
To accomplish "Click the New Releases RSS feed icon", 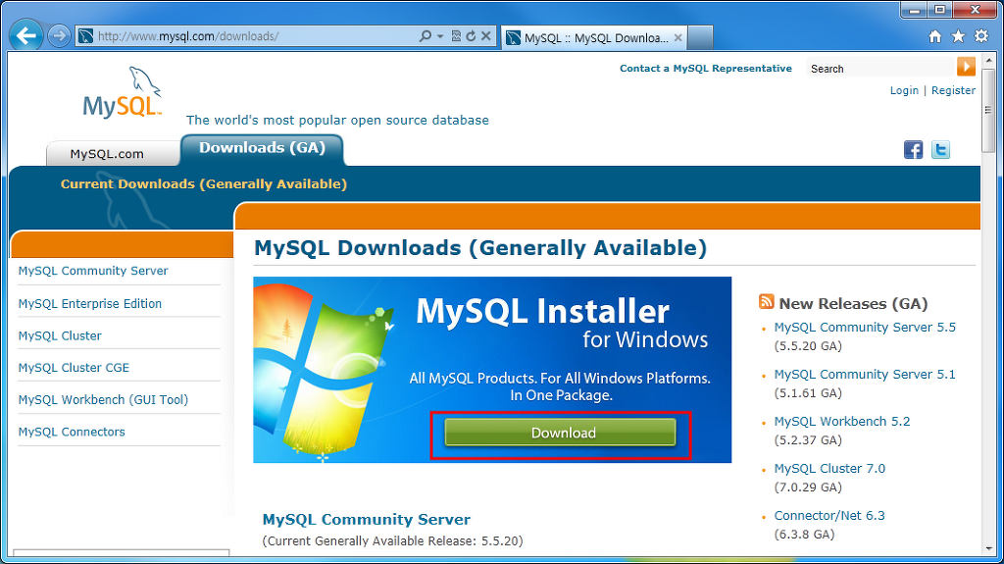I will pos(766,301).
